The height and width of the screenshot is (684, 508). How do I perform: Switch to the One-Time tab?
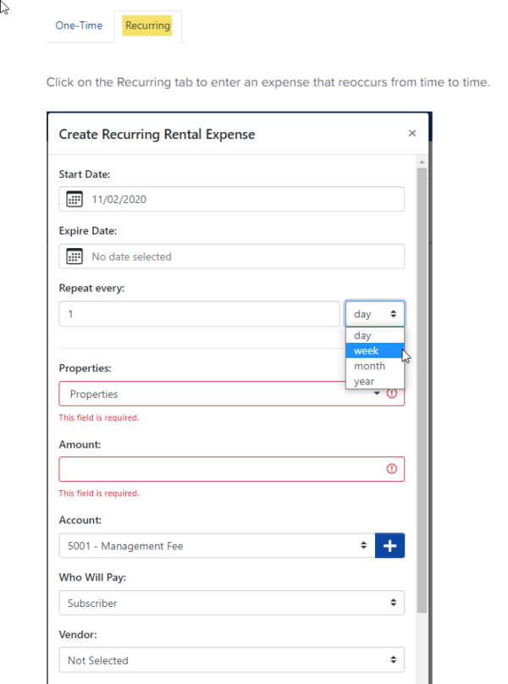79,25
